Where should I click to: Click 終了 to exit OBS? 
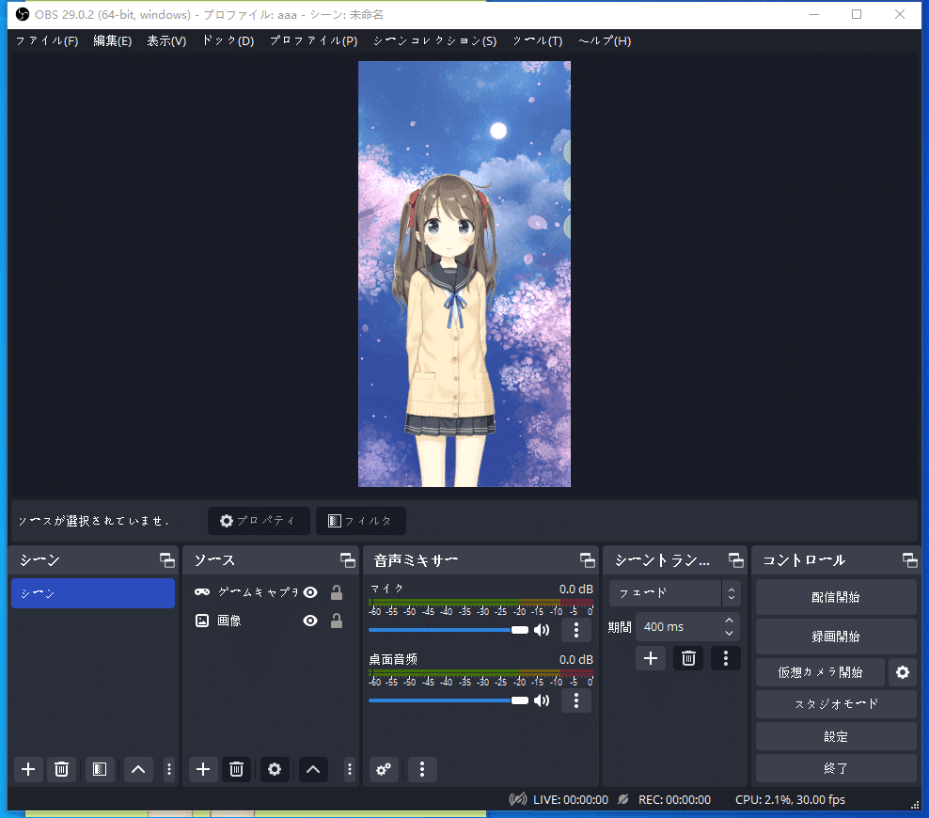(836, 768)
